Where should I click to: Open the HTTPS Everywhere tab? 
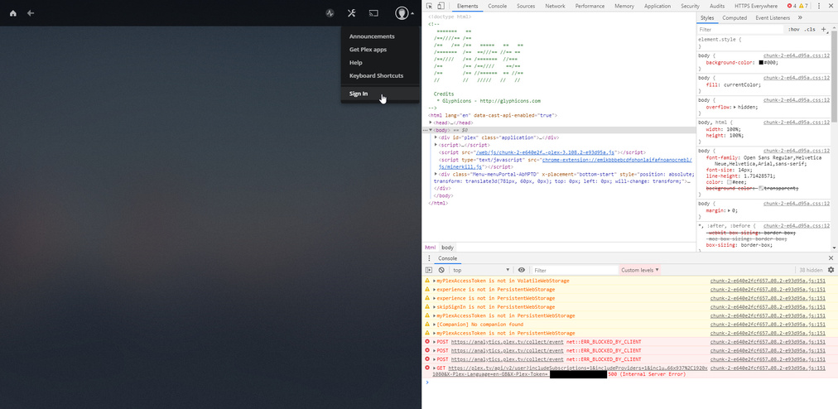point(756,6)
